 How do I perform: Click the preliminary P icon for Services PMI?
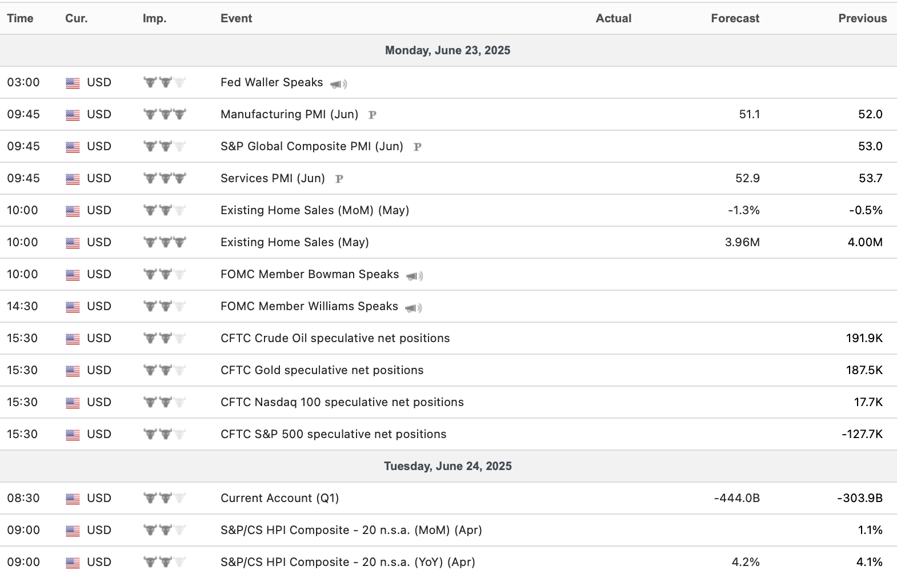[x=339, y=179]
